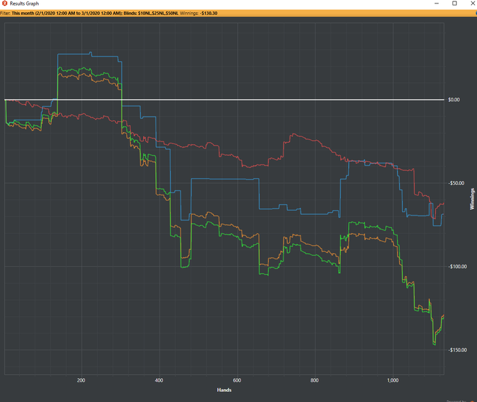Click the blue circle icon at filter bar's right edge

point(476,13)
